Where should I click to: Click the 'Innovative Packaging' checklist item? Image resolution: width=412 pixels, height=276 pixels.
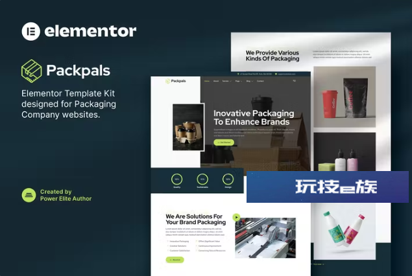[x=179, y=241]
